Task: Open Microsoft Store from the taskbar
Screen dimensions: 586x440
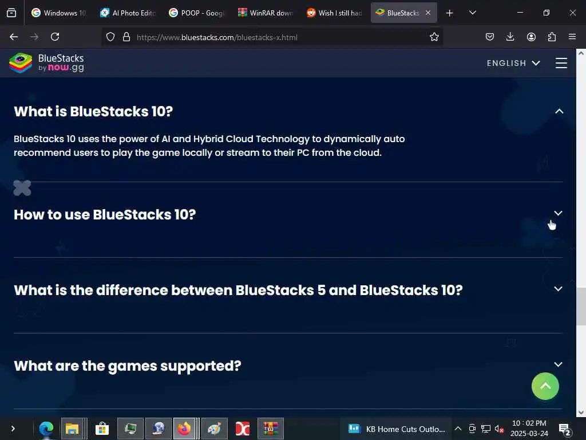Action: [x=102, y=429]
